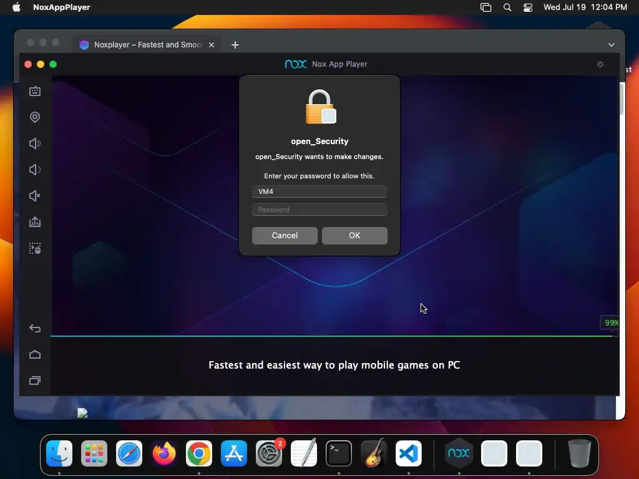Open the Trash from the Dock
Image resolution: width=639 pixels, height=479 pixels.
[580, 453]
